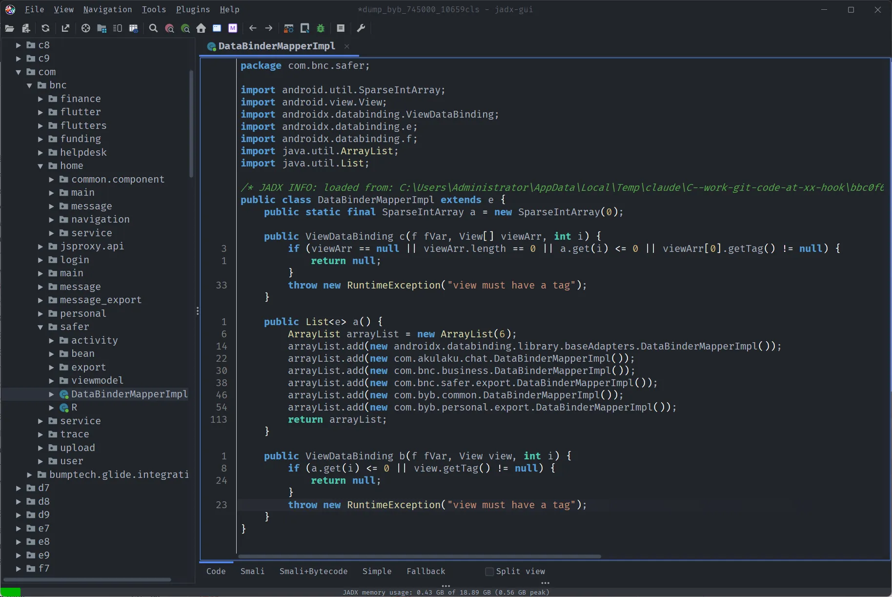Toggle the Flatten packages toolbar icon
The image size is (892, 597).
tap(102, 28)
